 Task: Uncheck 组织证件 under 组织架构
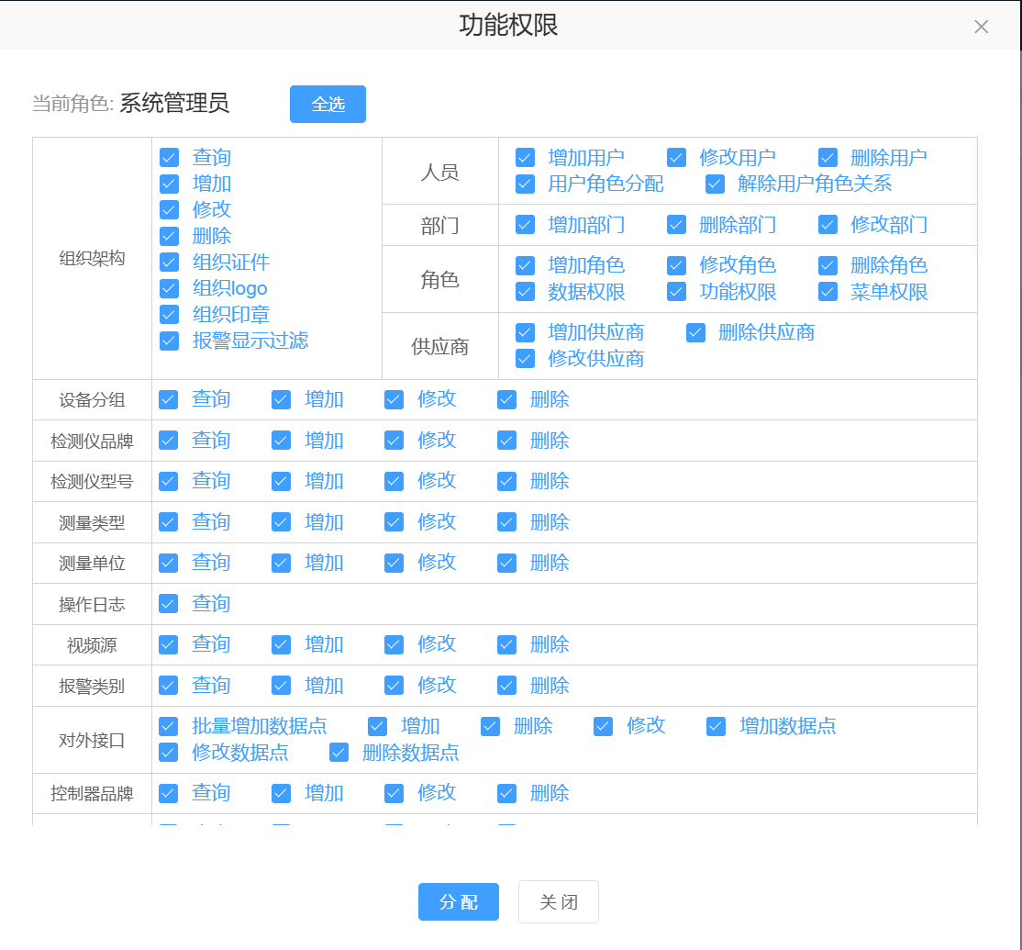point(169,263)
